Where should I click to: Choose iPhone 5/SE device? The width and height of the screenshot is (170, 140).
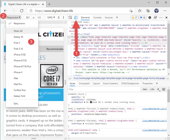[22, 55]
